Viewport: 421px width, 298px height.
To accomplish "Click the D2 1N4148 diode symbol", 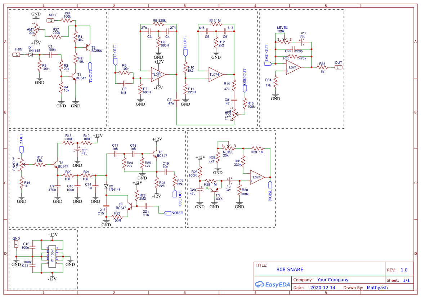I will [106, 186].
